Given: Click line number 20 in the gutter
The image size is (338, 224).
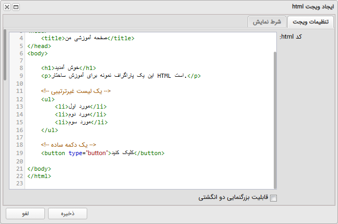Looking at the screenshot, I should [19, 161].
